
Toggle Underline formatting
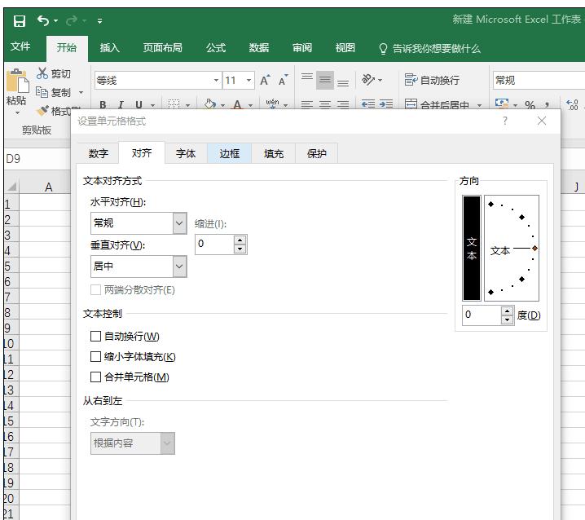coord(139,105)
